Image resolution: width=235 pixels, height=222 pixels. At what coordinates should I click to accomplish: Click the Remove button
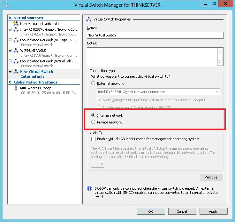point(211,177)
